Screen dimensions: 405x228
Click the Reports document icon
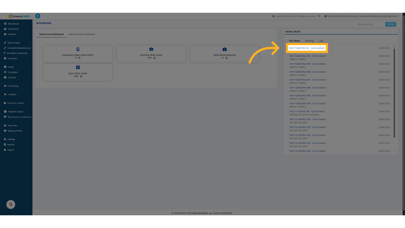click(x=5, y=145)
